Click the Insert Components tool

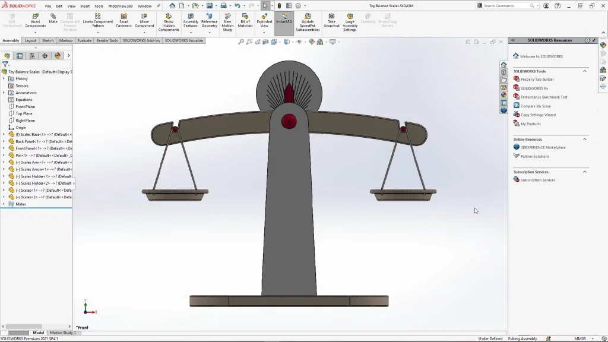pos(35,20)
